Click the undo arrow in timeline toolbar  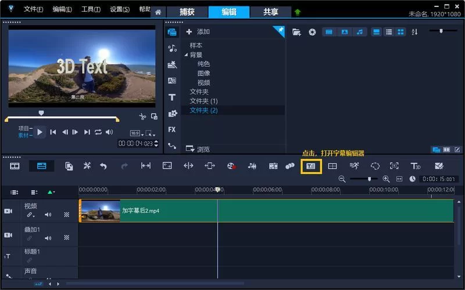[103, 166]
